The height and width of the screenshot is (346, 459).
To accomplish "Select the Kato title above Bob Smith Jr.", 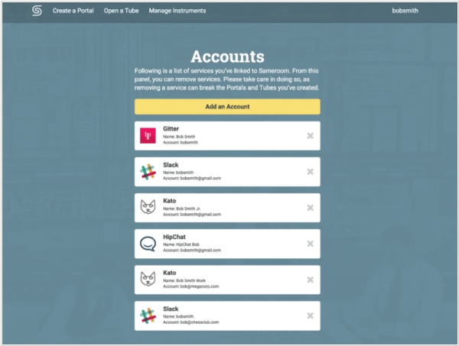I will point(170,201).
